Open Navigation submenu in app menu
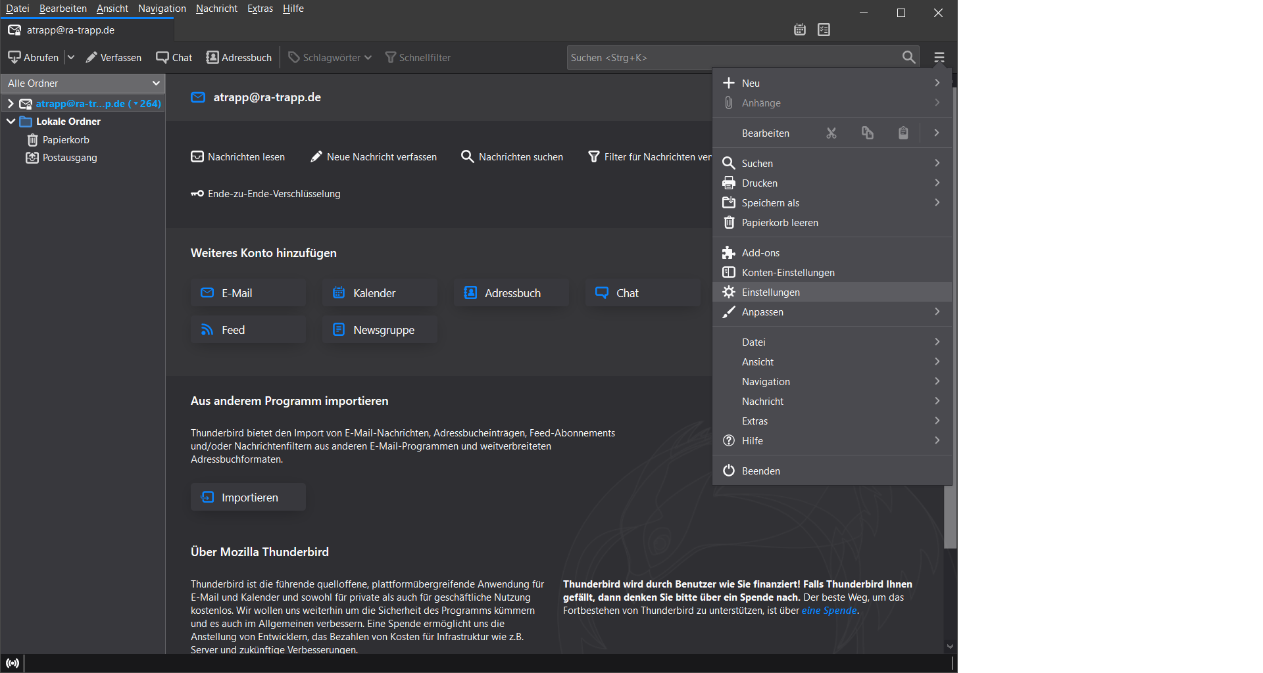The width and height of the screenshot is (1263, 673). coord(832,381)
